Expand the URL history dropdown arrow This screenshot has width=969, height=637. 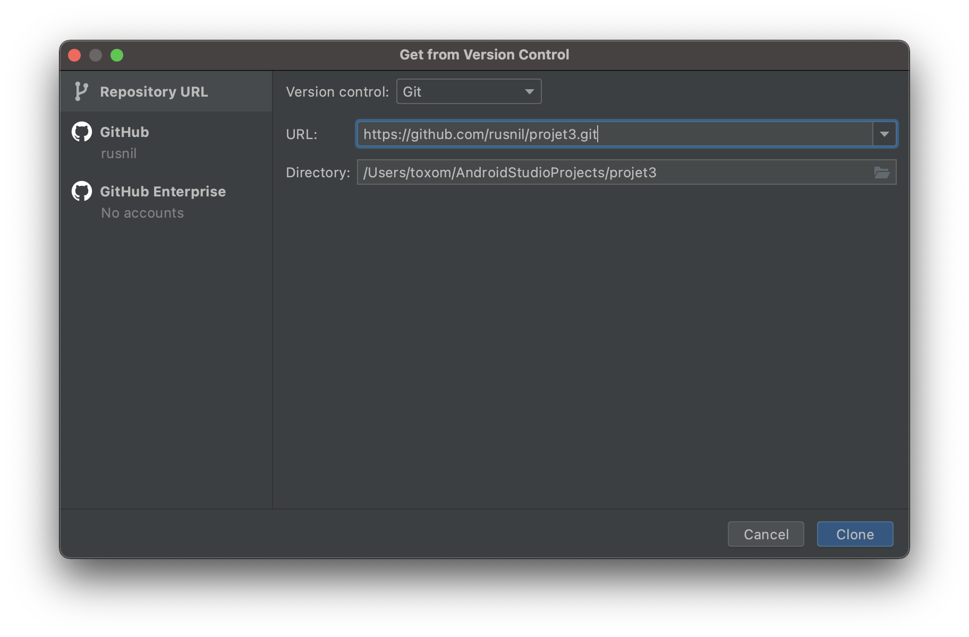[885, 134]
